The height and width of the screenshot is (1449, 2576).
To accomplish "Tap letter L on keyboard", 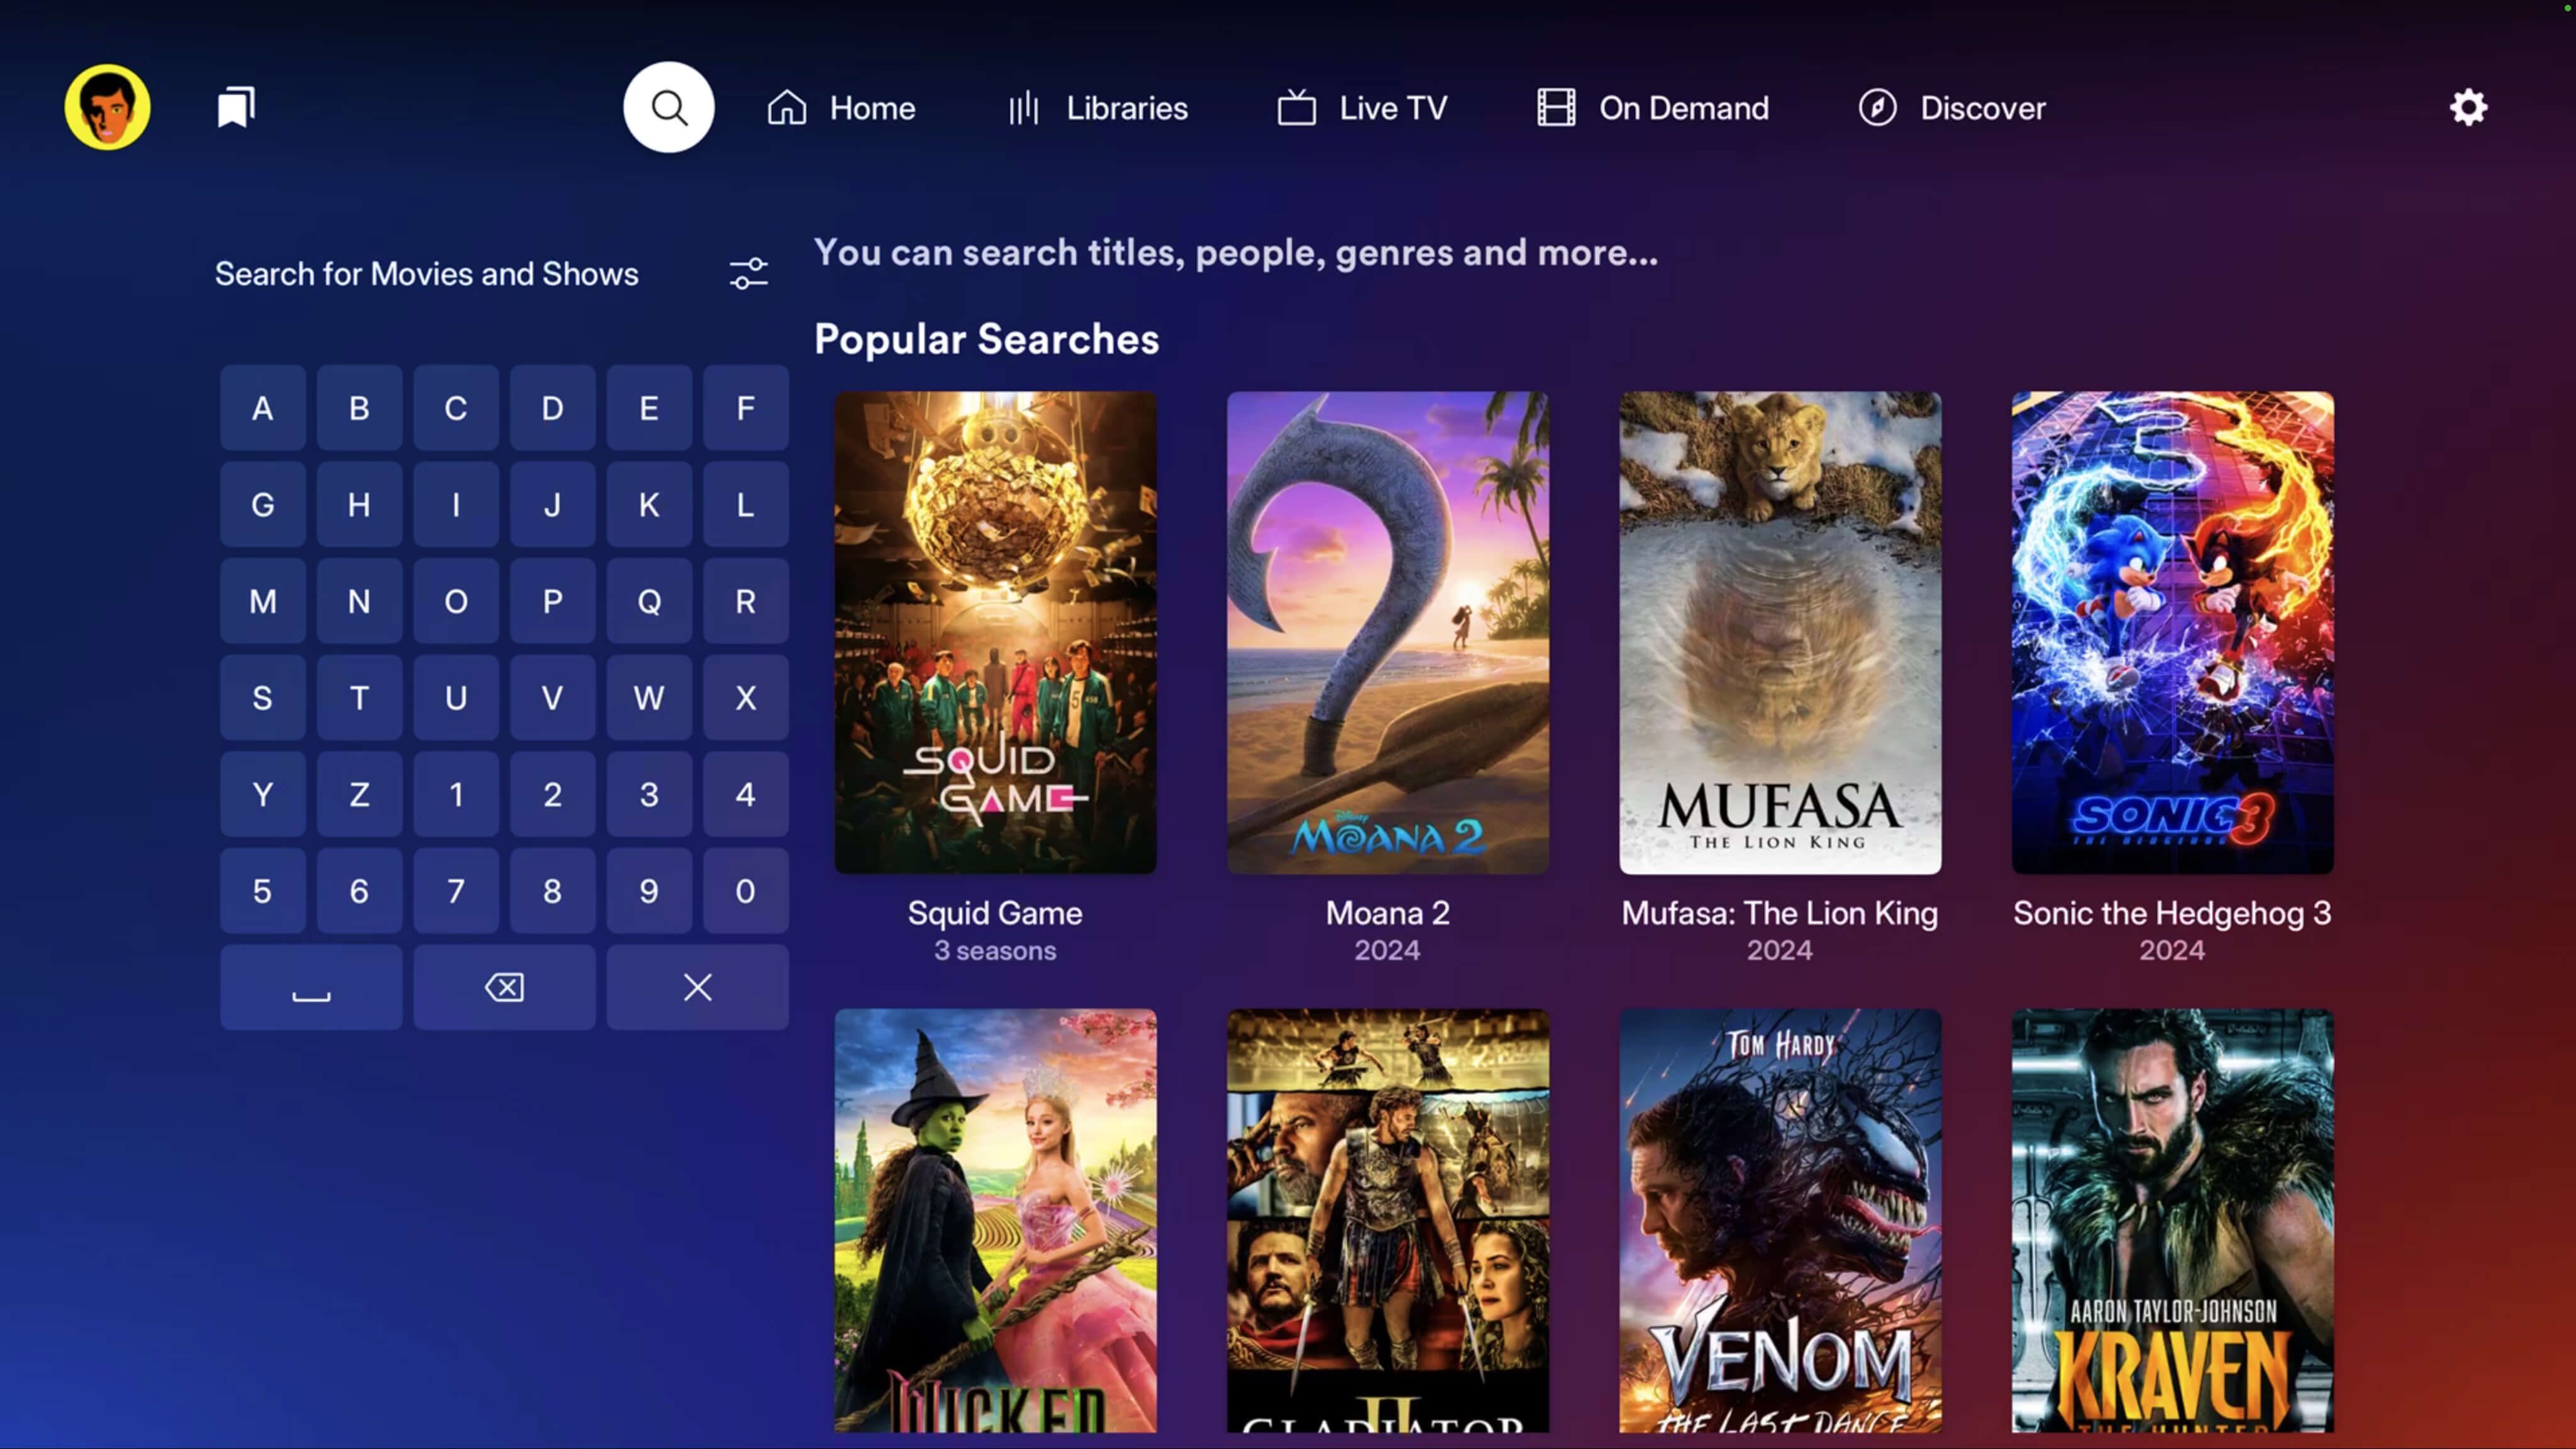I will (x=745, y=505).
